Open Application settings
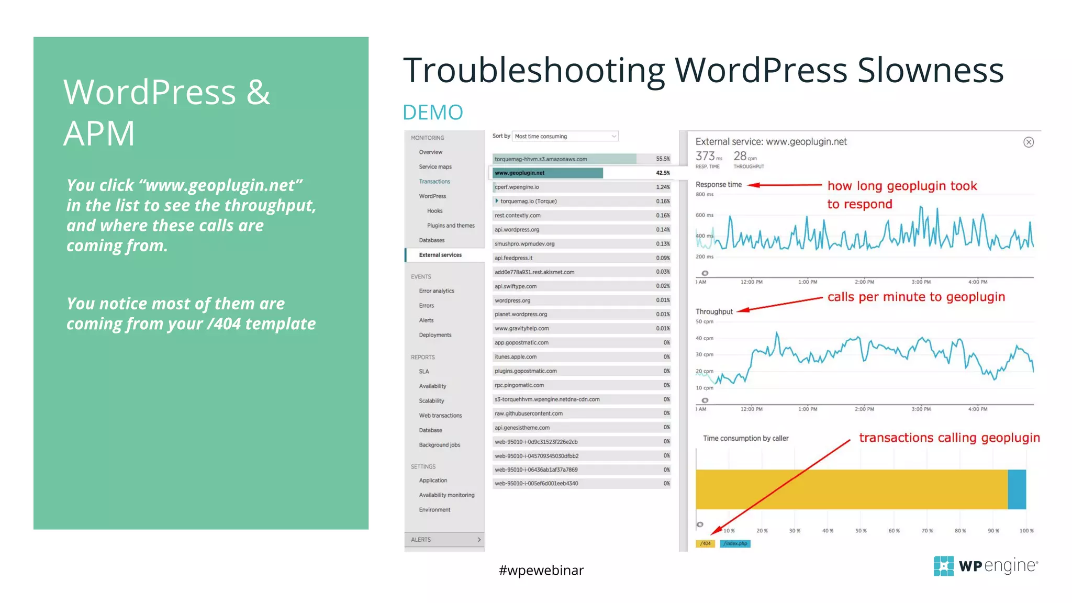1072x603 pixels. (433, 481)
